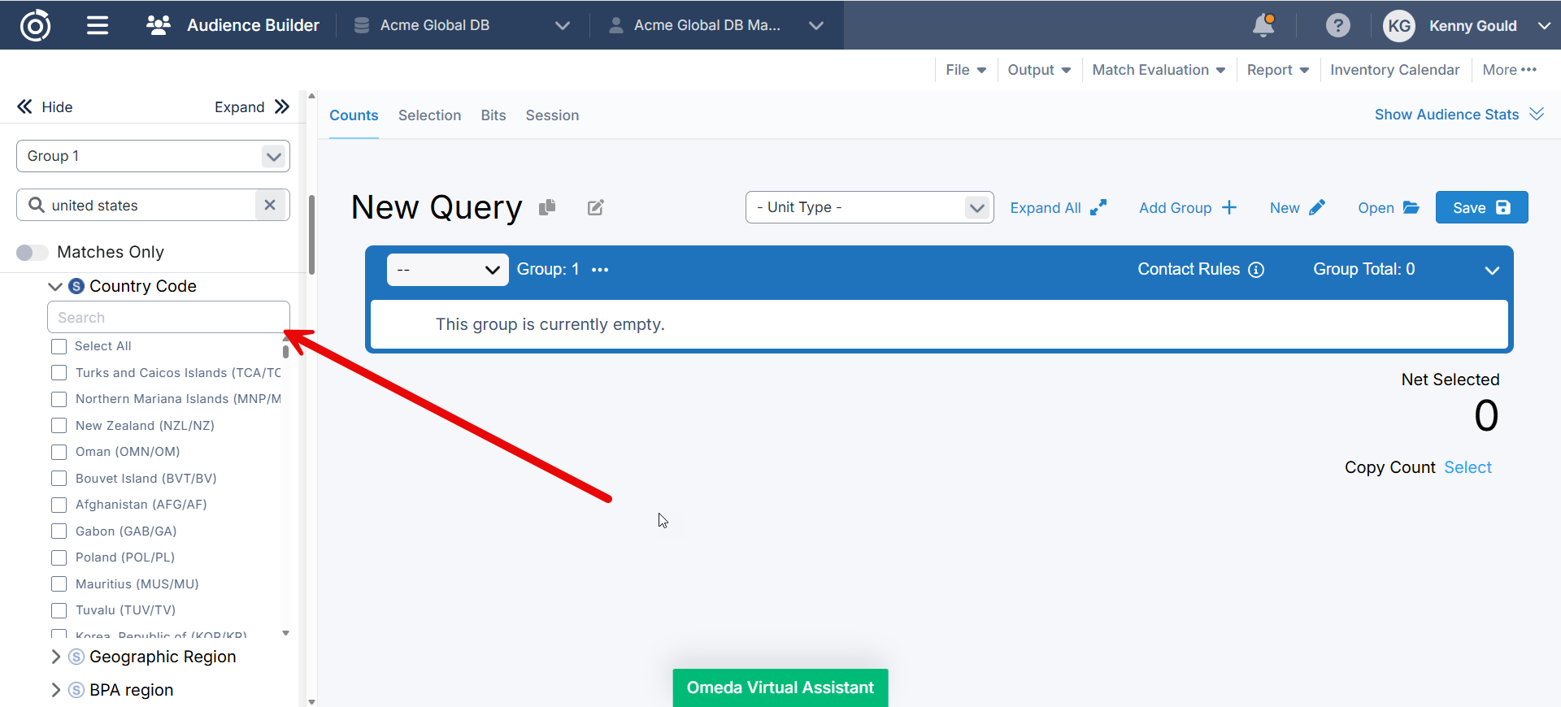Screen dimensions: 1561x707
Task: Click the Contact Rules info icon
Action: 1256,270
